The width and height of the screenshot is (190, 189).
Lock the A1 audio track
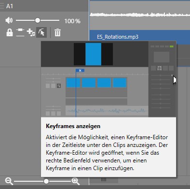(10, 32)
